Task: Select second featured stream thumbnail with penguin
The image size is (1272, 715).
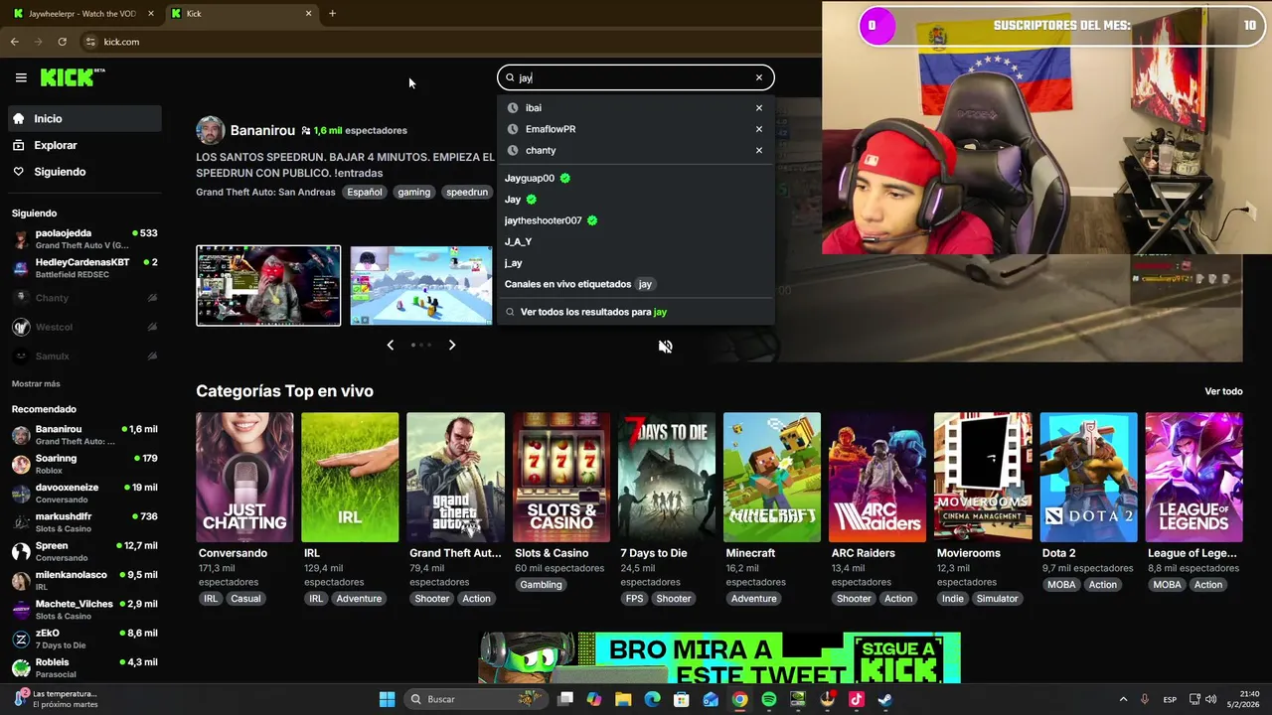Action: (x=421, y=285)
